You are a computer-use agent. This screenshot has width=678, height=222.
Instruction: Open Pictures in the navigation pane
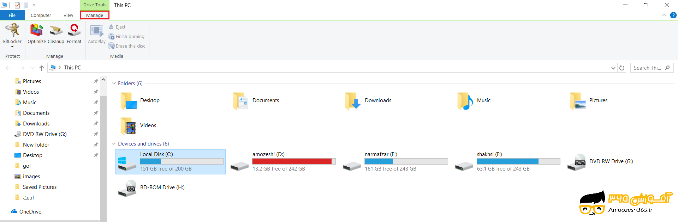[32, 81]
